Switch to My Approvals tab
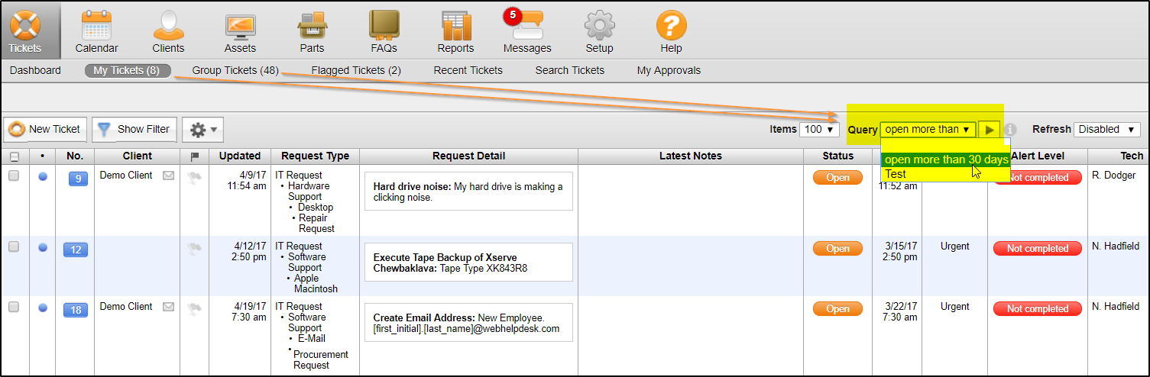The width and height of the screenshot is (1150, 377). (669, 70)
